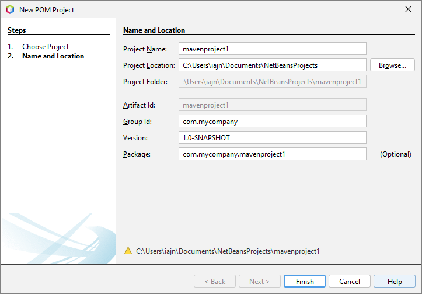422x294 pixels.
Task: Focus the Package text field
Action: [x=273, y=154]
